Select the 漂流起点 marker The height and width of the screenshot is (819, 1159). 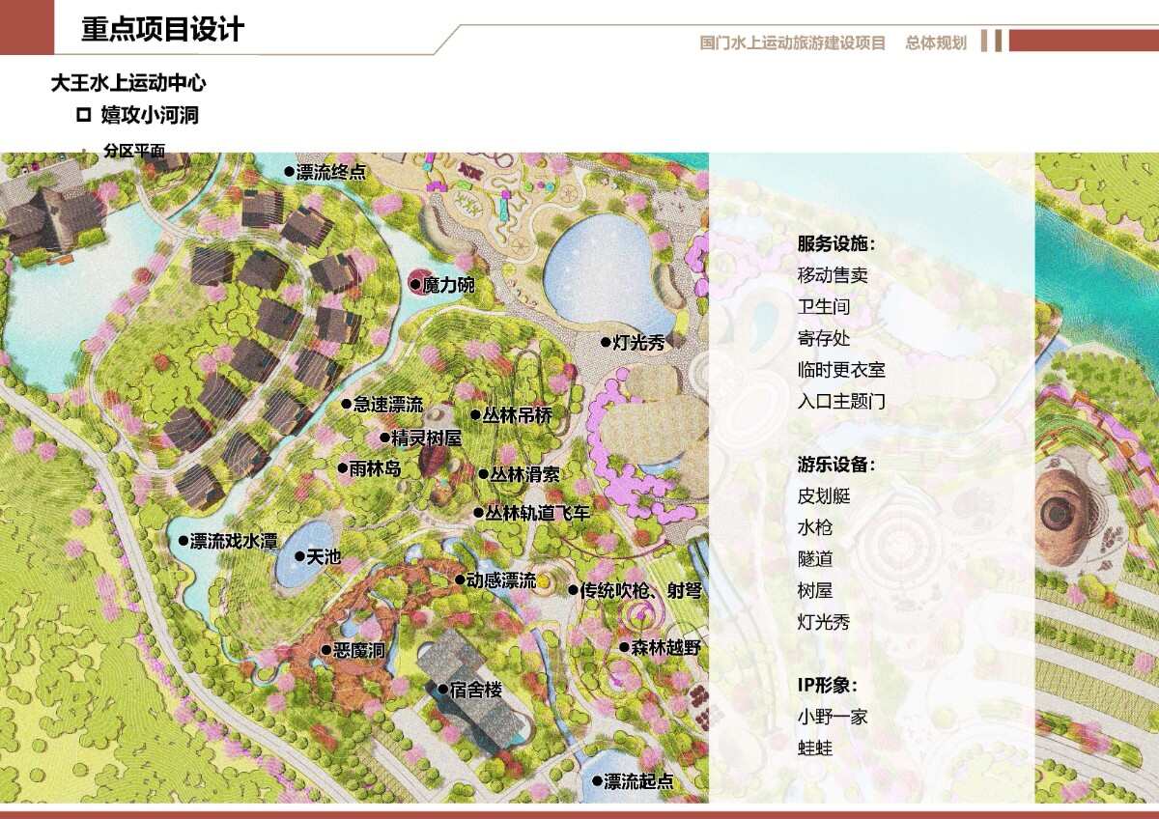(x=597, y=781)
